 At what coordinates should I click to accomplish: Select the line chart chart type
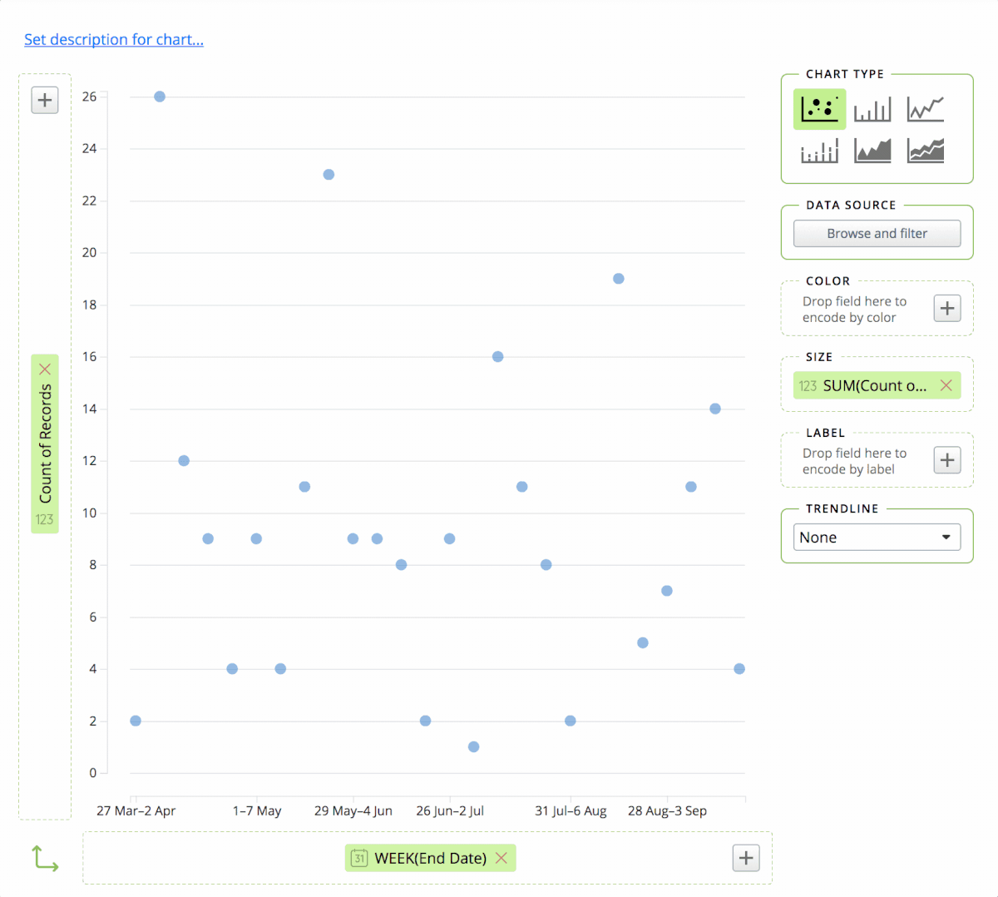tap(926, 109)
